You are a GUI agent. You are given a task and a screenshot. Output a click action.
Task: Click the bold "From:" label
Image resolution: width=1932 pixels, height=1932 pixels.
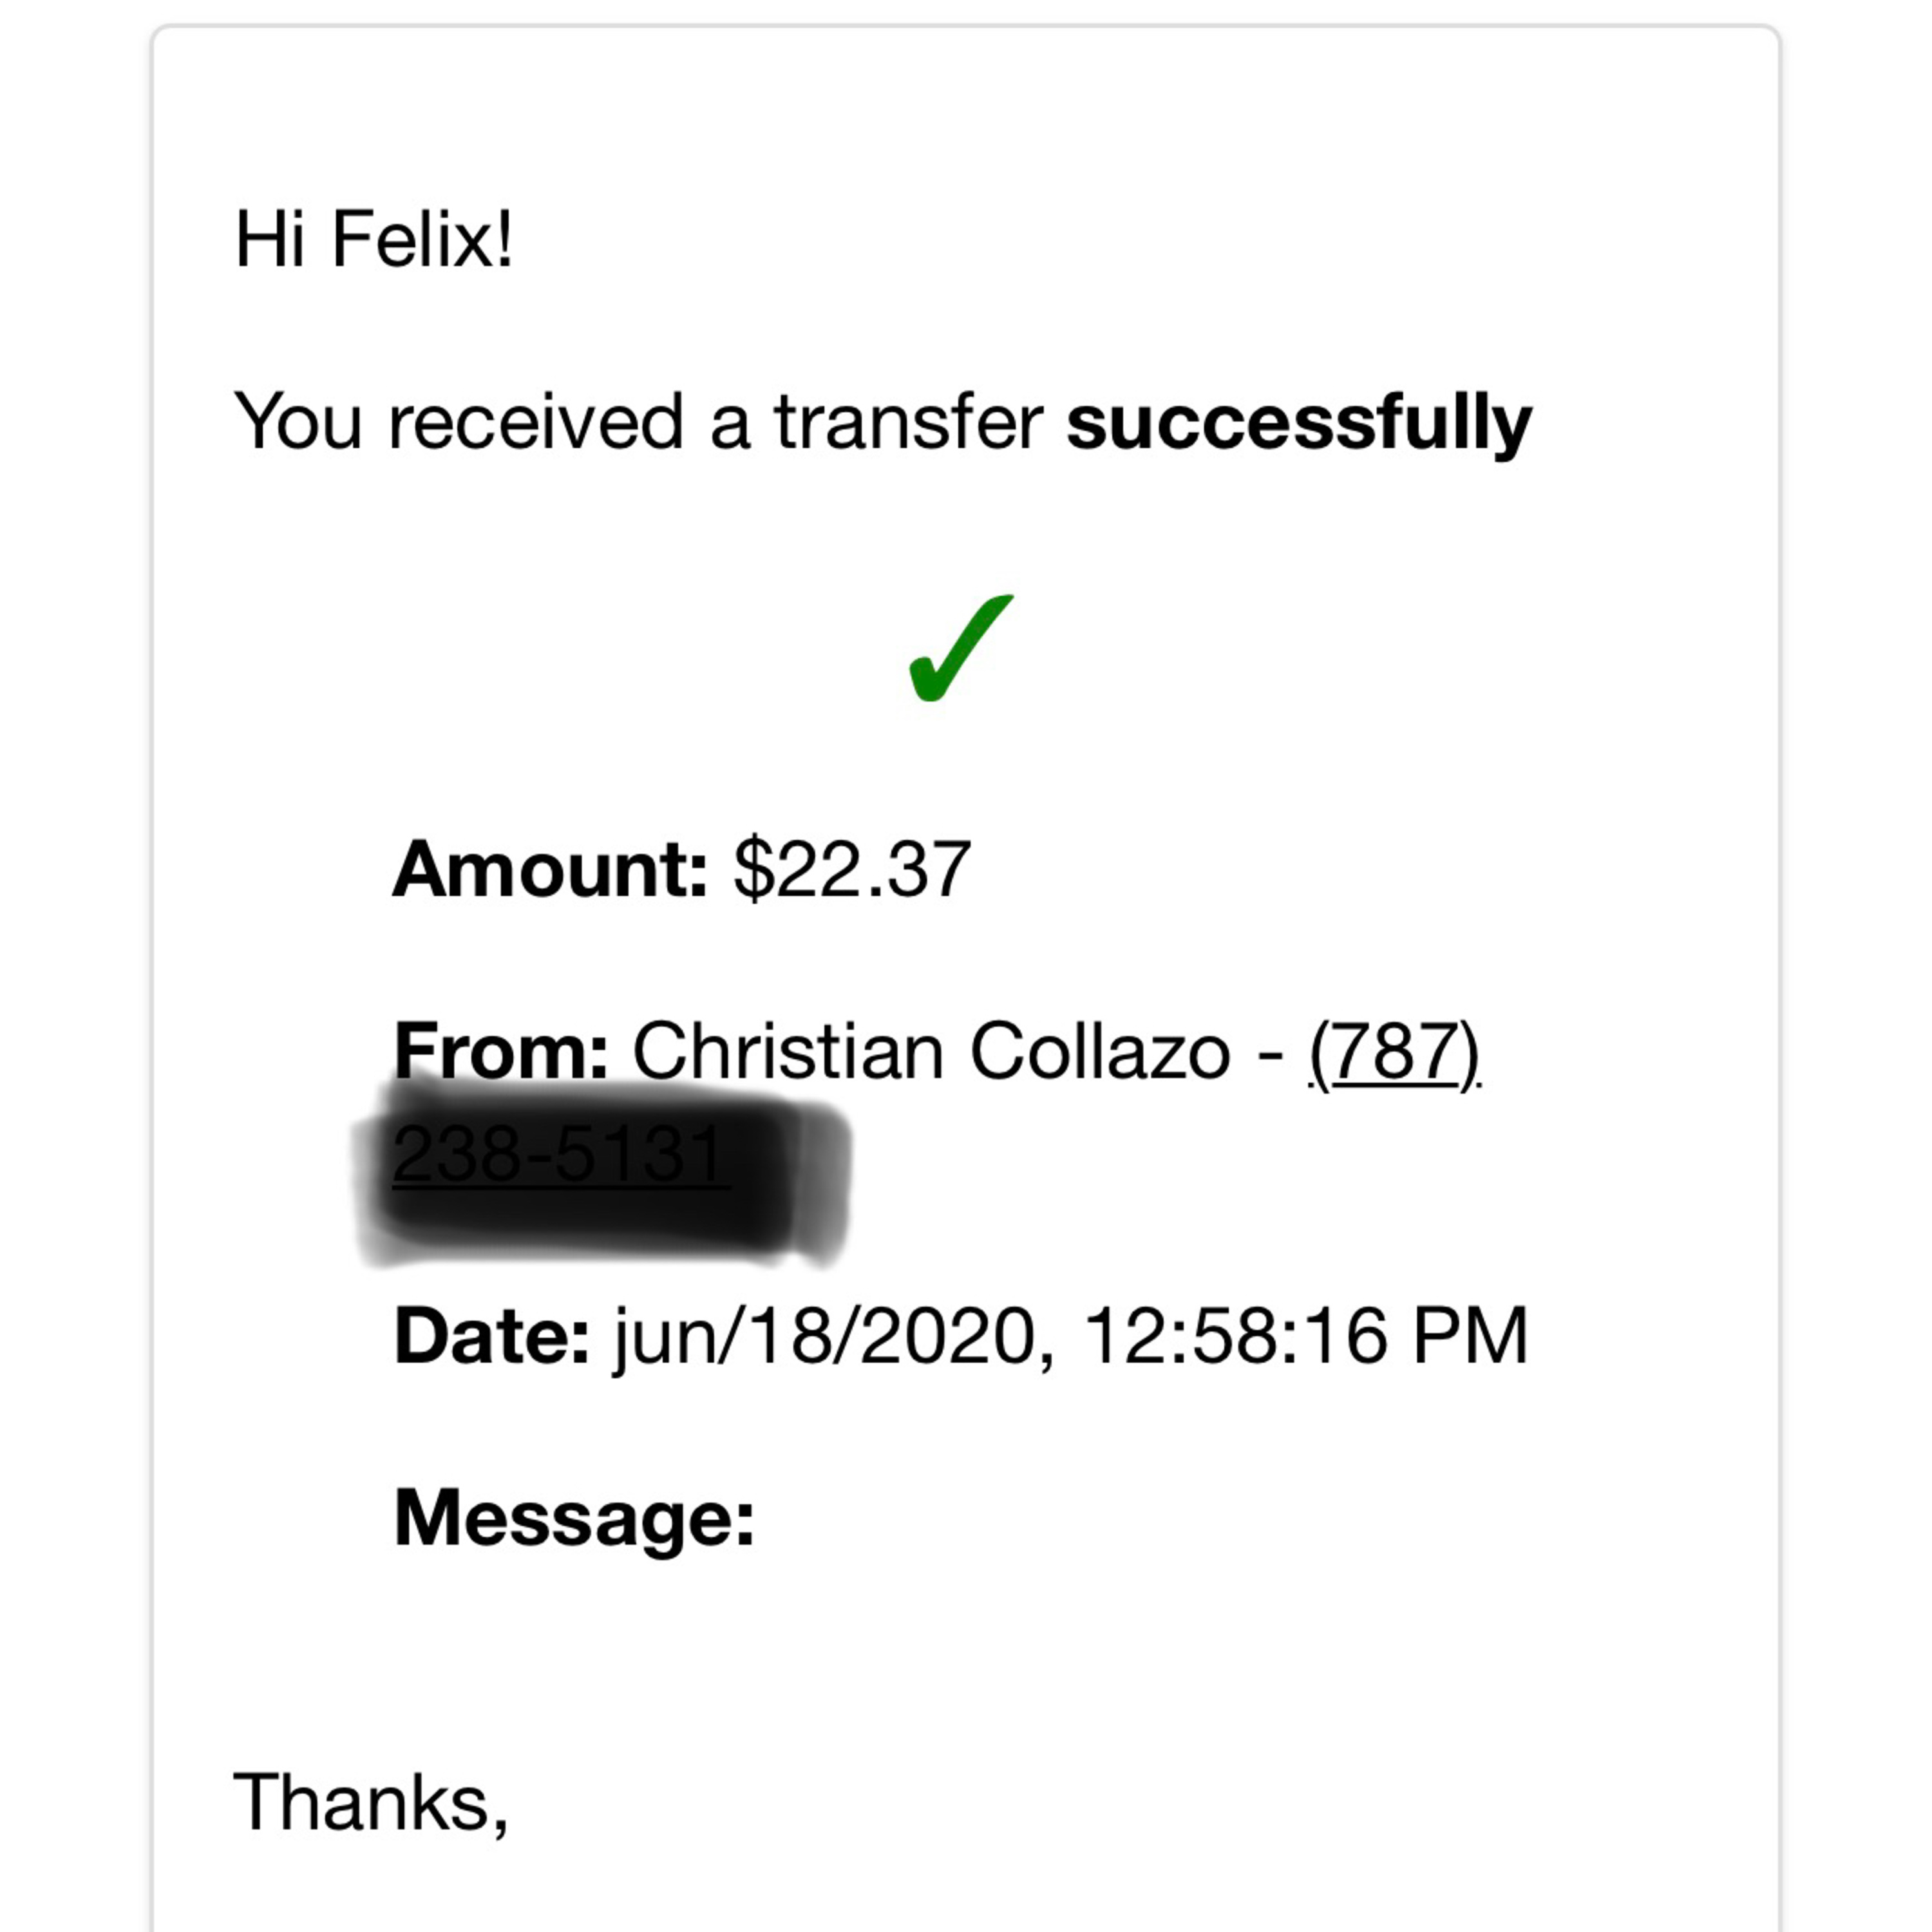[x=501, y=1052]
